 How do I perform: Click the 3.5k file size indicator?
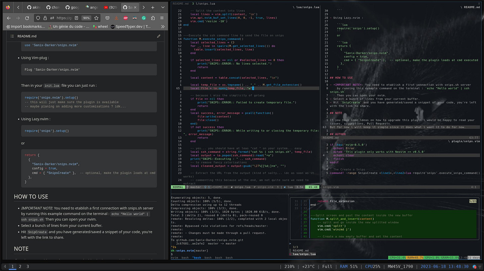pyautogui.click(x=300, y=187)
